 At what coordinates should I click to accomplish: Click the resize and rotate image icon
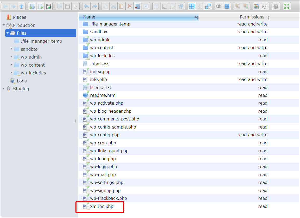tap(181, 7)
